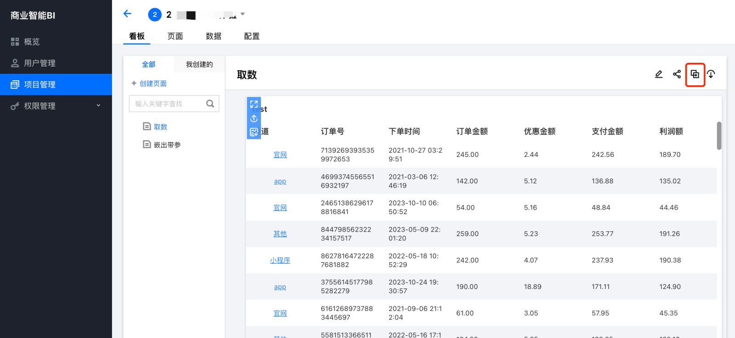Switch to the 数据 tab
The height and width of the screenshot is (338, 735).
click(214, 36)
